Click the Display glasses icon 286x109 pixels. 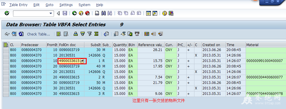(7, 34)
